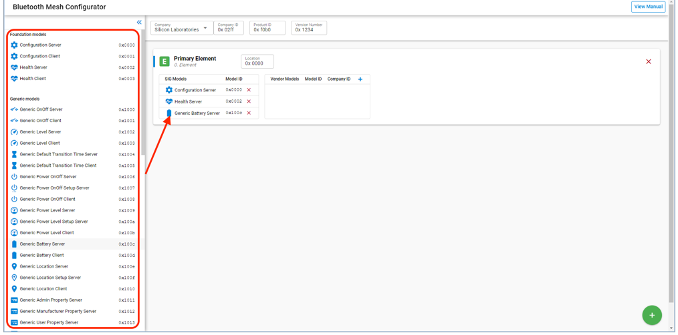Screen dimensions: 678x335
Task: Remove Generic Battery Server from element
Action: [249, 113]
